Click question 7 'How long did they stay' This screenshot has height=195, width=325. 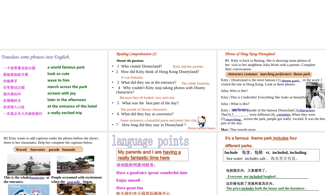154,125
